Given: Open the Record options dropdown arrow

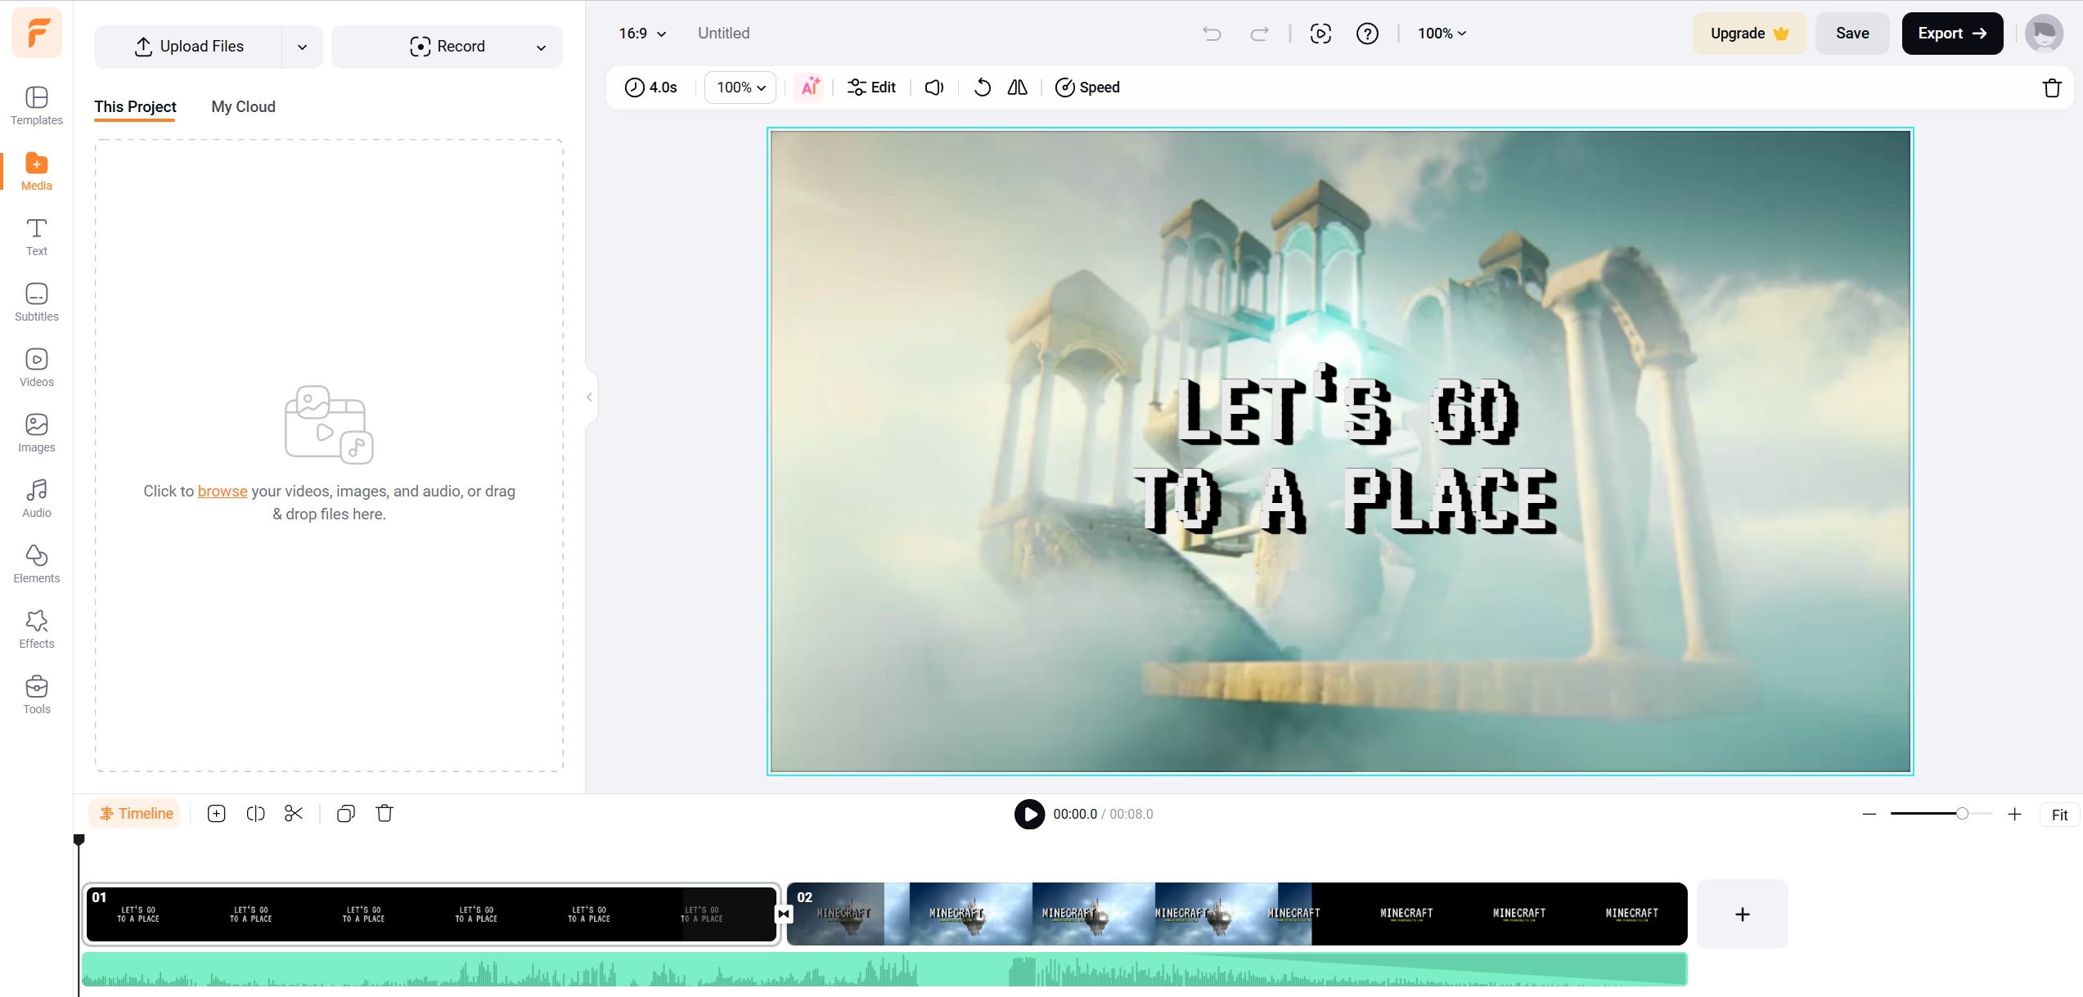Looking at the screenshot, I should (x=541, y=47).
